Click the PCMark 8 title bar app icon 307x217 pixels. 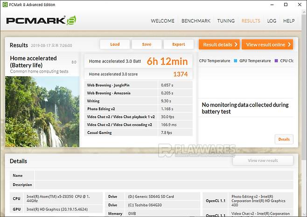click(x=6, y=5)
